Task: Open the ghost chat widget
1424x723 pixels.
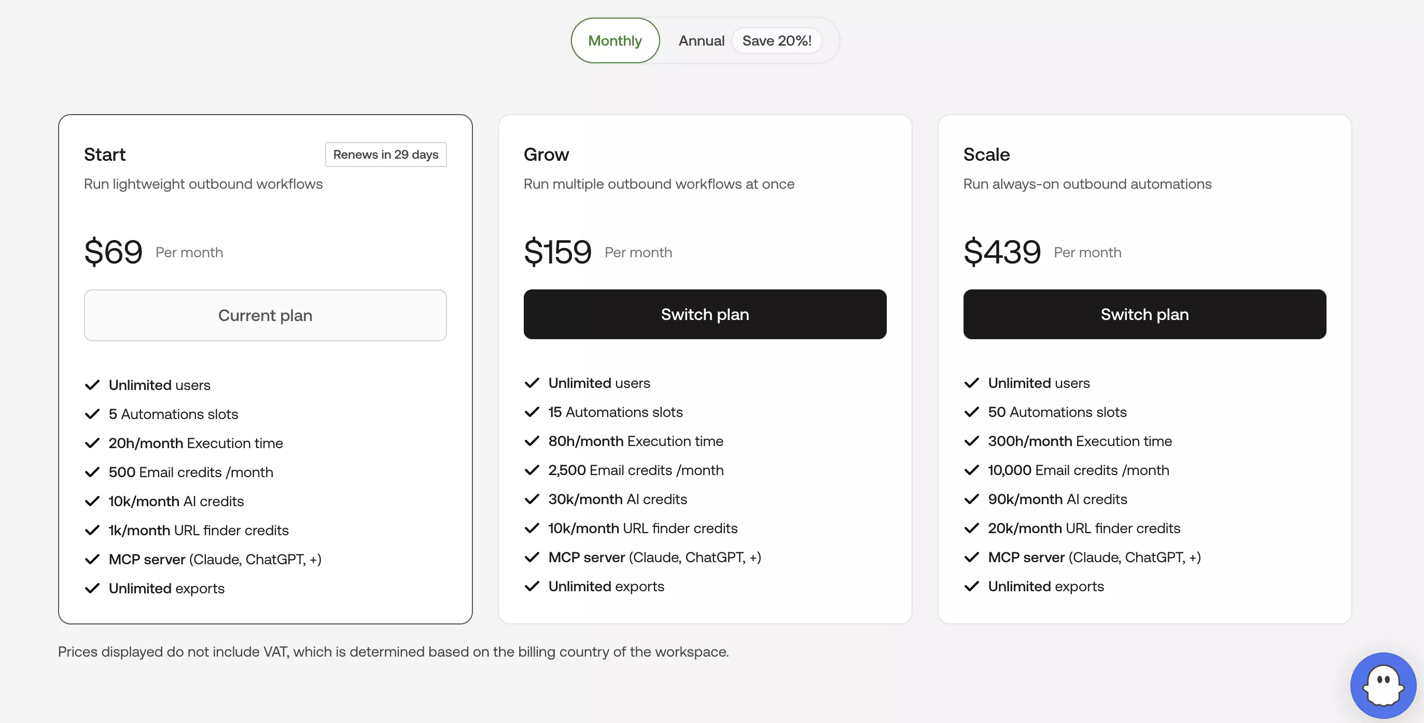Action: click(1383, 685)
